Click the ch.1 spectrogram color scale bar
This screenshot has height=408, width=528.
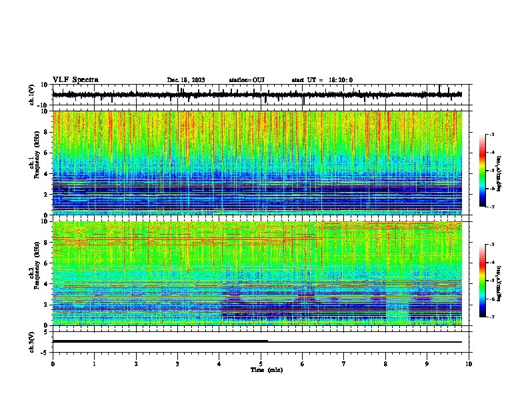pyautogui.click(x=483, y=171)
